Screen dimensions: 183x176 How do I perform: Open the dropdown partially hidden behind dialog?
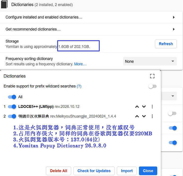tap(169, 96)
